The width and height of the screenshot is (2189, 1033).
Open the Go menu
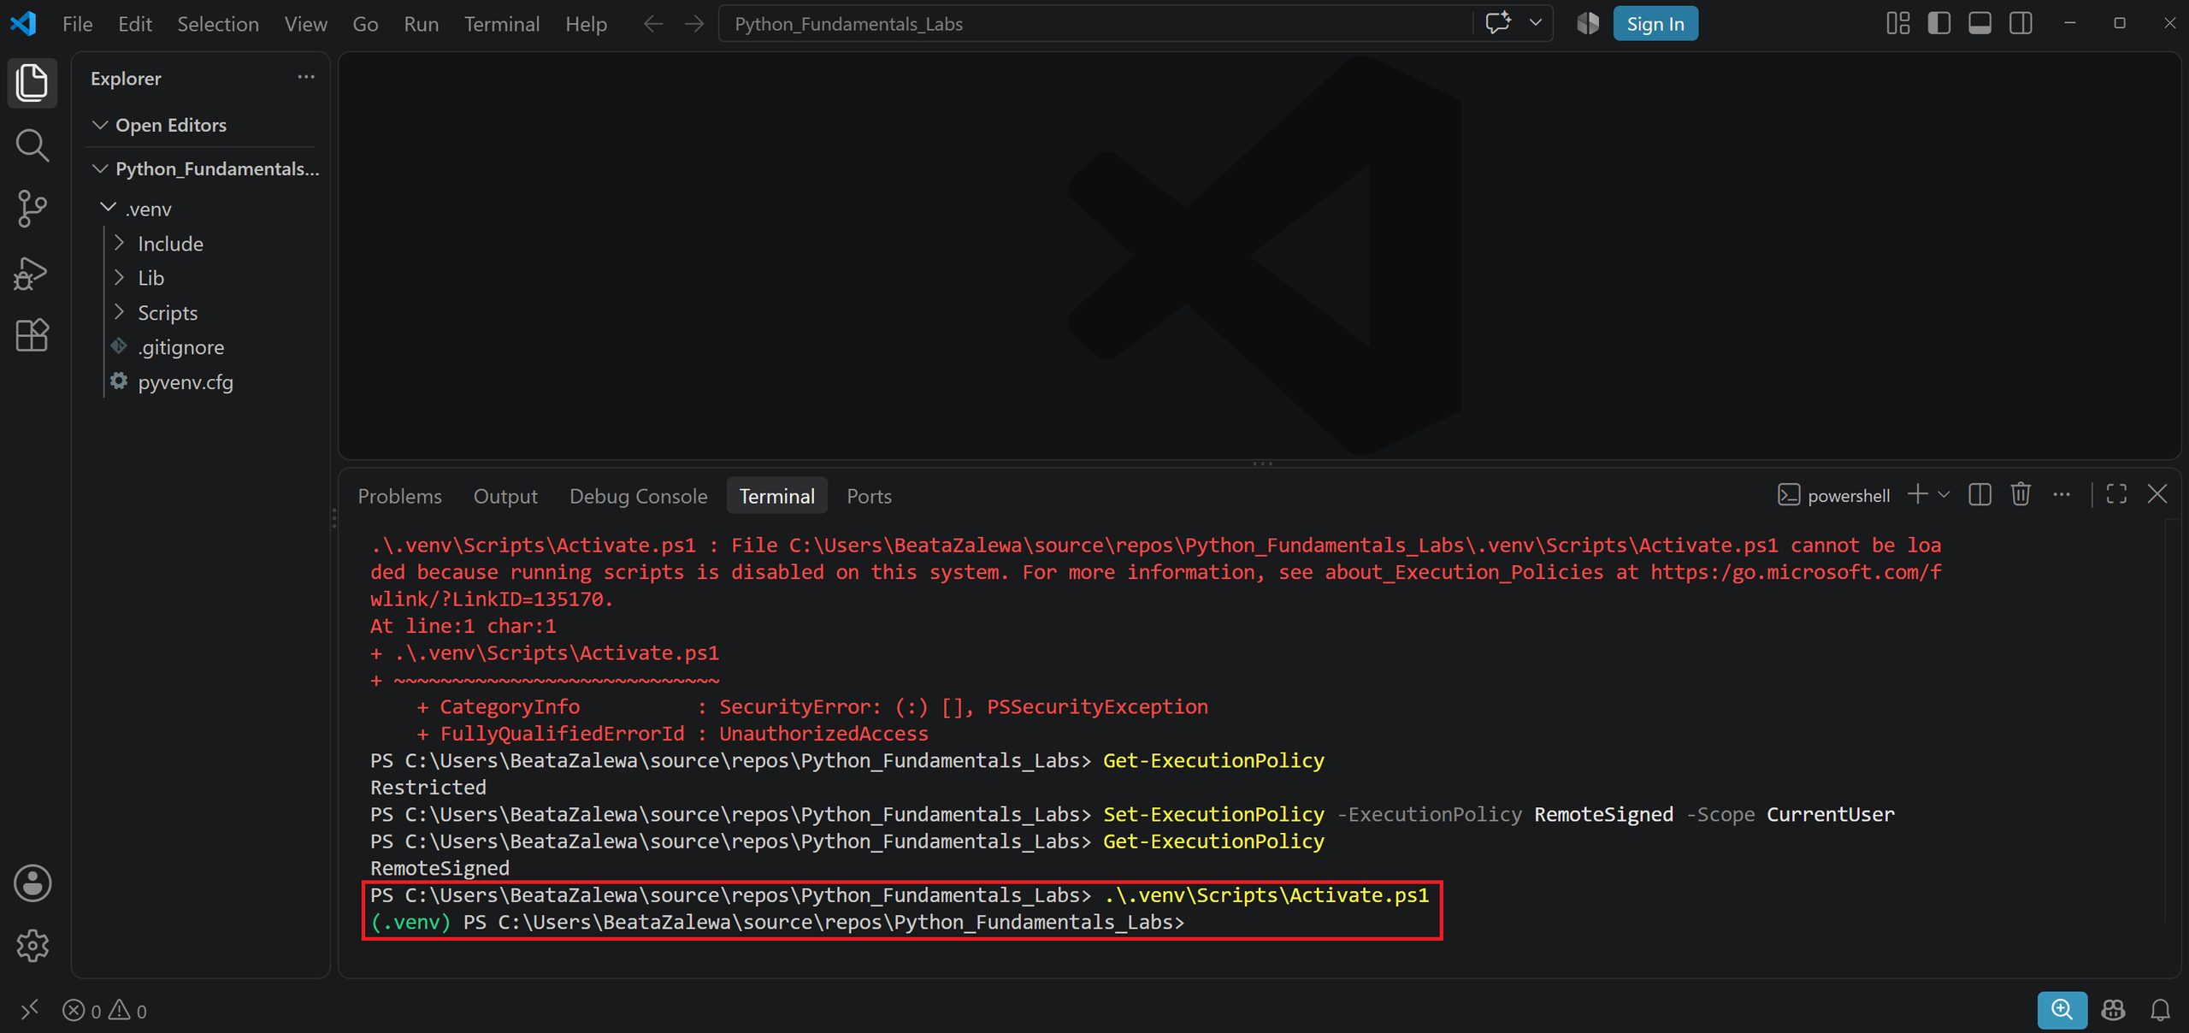tap(365, 24)
